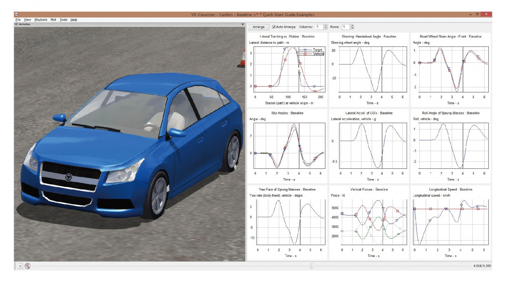The height and width of the screenshot is (281, 505).
Task: Close the 3D Animation panel
Action: 242,24
